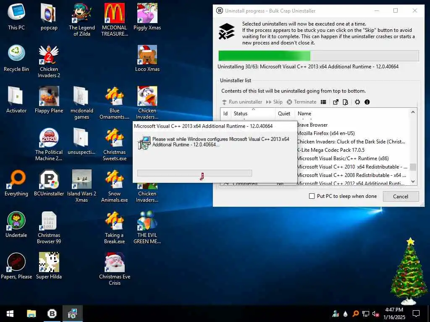Select Island Wars 2 Xmas shortcut
430x322 pixels.
[81, 186]
